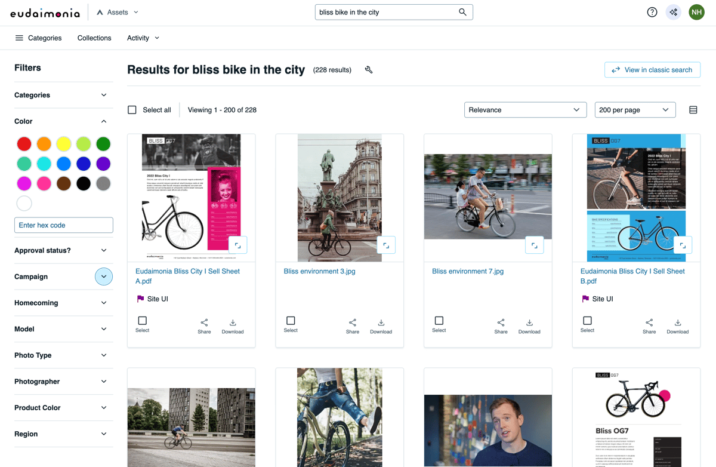Image resolution: width=716 pixels, height=467 pixels.
Task: Share Bliss environment 3.jpg
Action: [353, 326]
